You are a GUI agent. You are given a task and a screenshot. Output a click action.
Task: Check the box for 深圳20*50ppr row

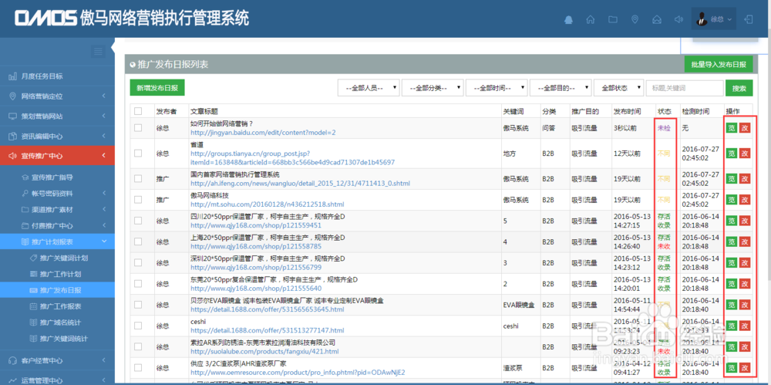pos(138,263)
